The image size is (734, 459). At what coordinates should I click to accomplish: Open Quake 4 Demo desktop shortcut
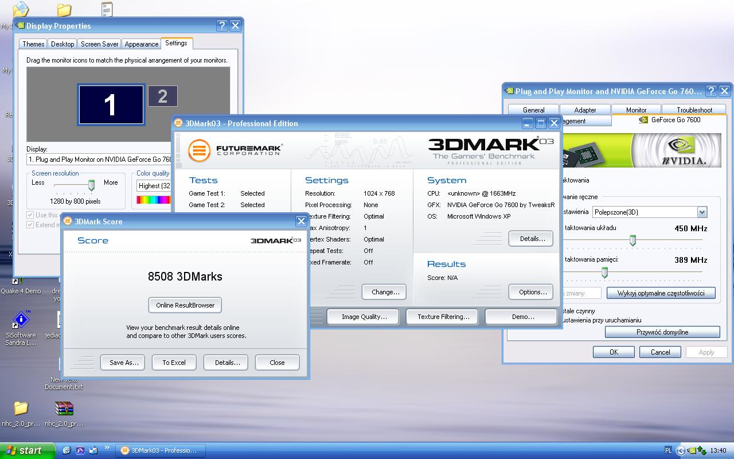pyautogui.click(x=21, y=286)
